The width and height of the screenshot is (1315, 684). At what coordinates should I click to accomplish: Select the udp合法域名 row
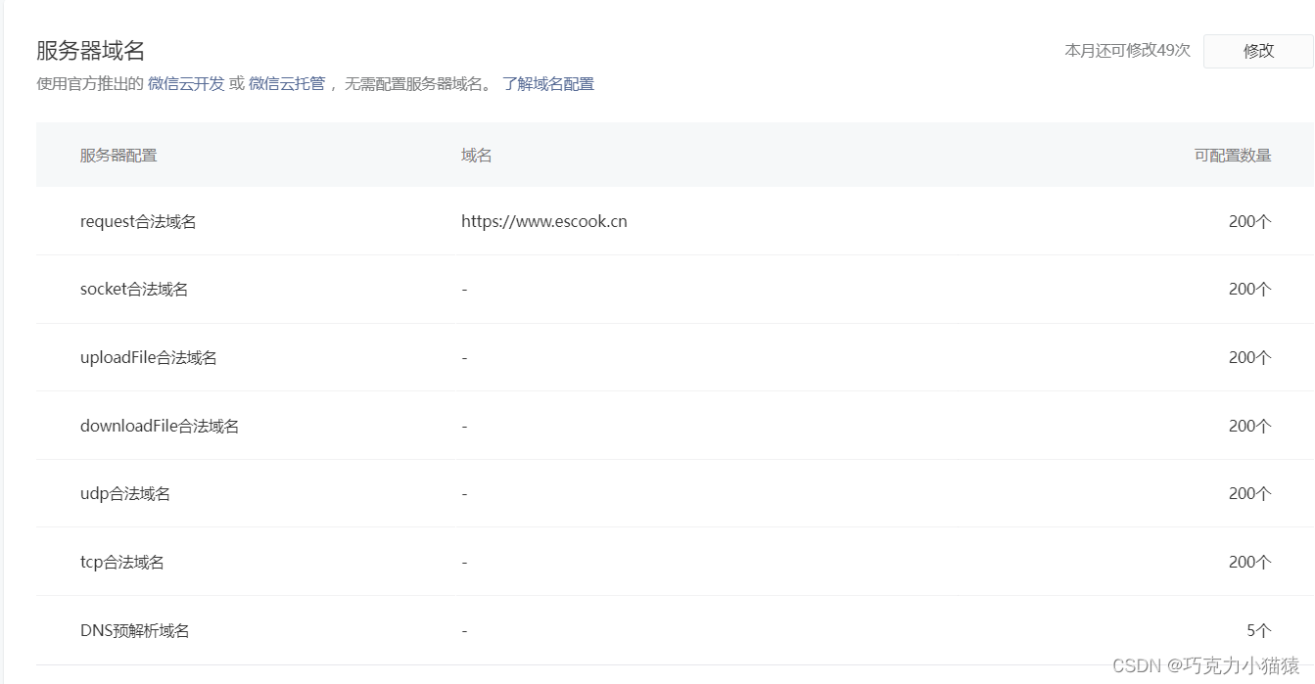[126, 493]
